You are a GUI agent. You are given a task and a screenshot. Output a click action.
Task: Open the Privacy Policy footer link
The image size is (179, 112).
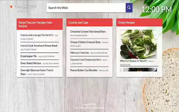point(80,108)
